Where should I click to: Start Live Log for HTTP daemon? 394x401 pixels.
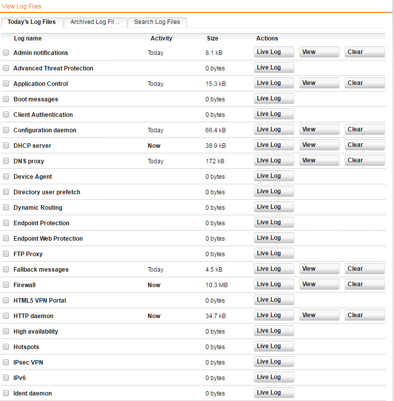coord(274,315)
